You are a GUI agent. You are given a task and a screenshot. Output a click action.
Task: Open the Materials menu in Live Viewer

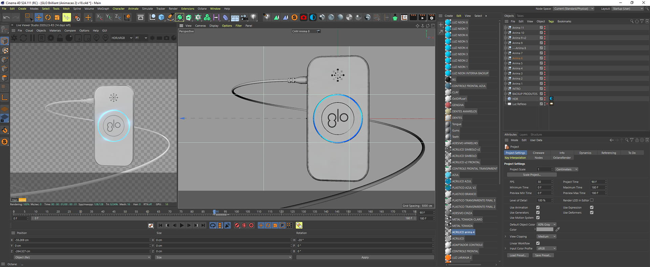click(x=55, y=30)
